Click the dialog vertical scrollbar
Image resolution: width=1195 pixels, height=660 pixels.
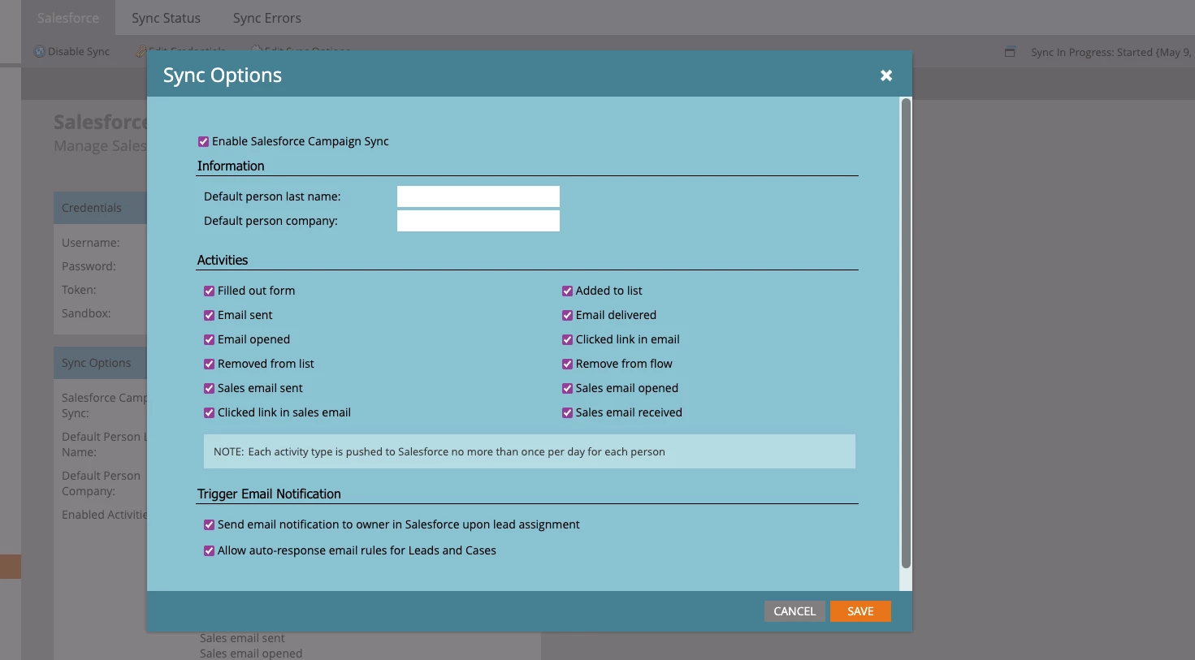[906, 333]
